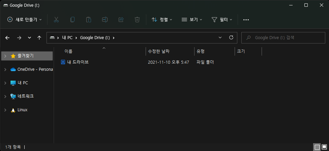
Task: Click the OneDrive cloud icon
Action: [13, 69]
